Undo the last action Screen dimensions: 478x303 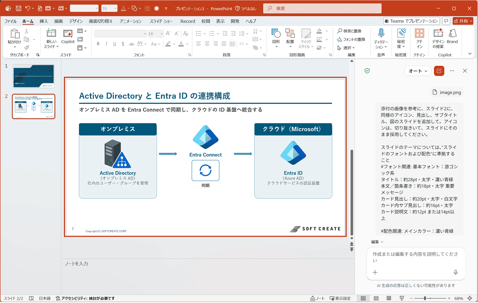pyautogui.click(x=27, y=8)
